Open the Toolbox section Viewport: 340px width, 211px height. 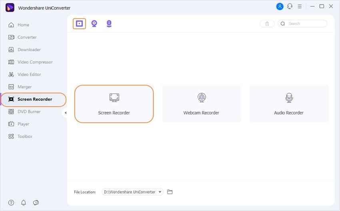(x=25, y=136)
